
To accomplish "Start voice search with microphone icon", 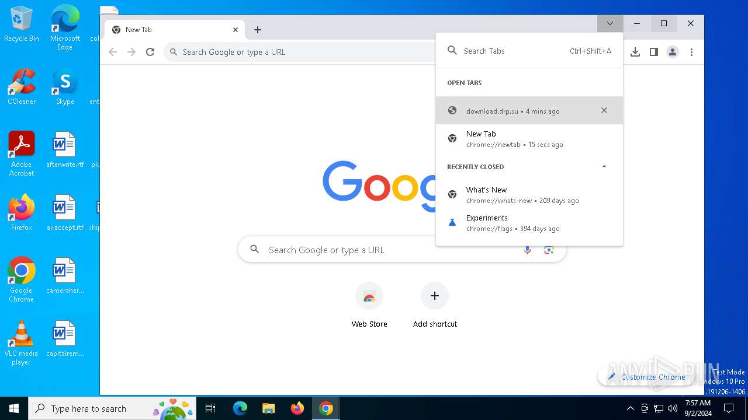I will click(527, 250).
